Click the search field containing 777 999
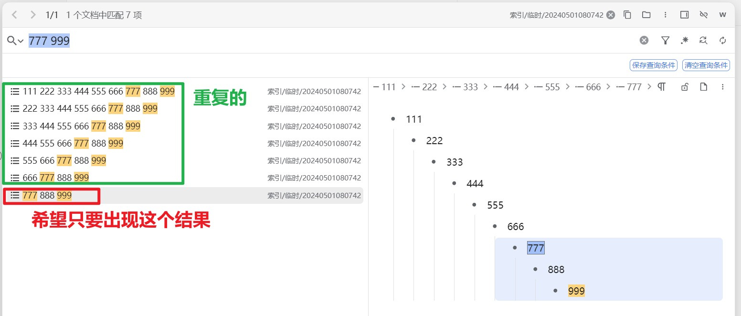Screen dimensions: 741x316 [x=329, y=41]
